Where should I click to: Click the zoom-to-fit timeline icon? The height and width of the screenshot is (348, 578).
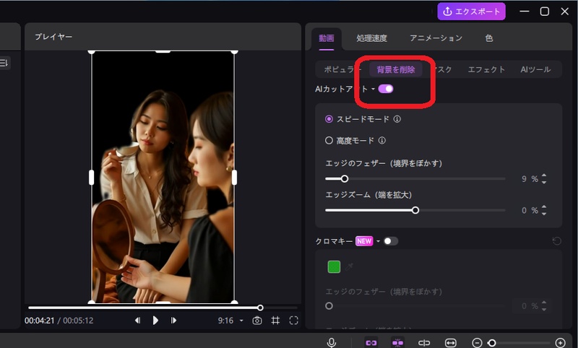tap(450, 343)
